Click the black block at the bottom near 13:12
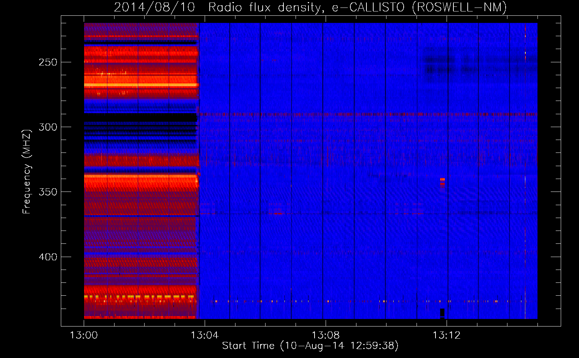This screenshot has height=358, width=579. coord(442,313)
